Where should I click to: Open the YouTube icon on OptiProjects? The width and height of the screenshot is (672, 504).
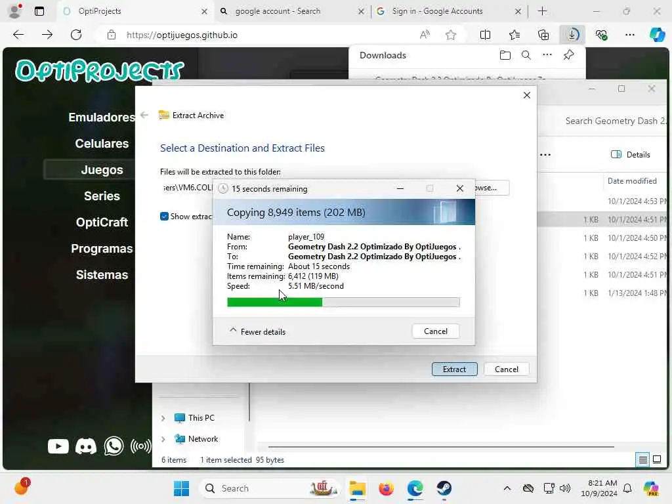[x=58, y=446]
